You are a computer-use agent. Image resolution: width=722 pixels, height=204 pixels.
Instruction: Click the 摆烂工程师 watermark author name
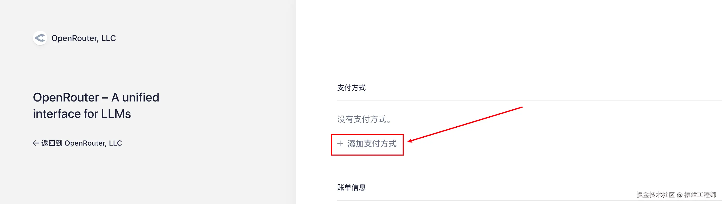[x=700, y=195]
